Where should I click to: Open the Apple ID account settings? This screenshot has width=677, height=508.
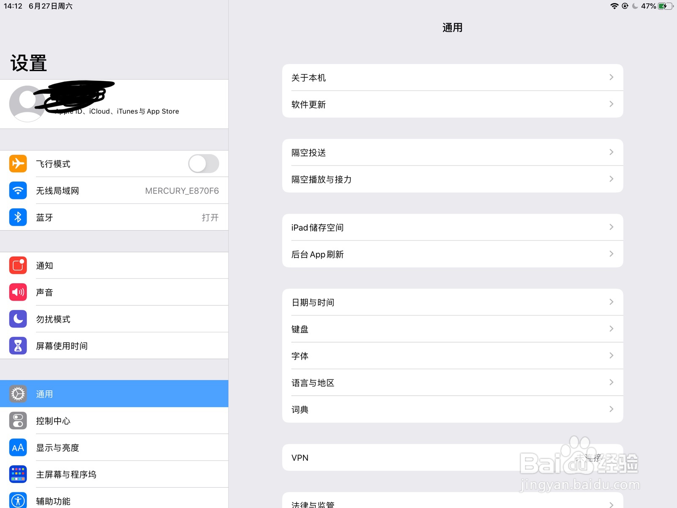pos(114,104)
